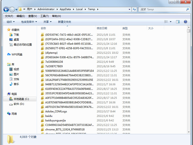This screenshot has height=145, width=193.
Task: Click the Forward navigation arrow button
Action: (13, 9)
